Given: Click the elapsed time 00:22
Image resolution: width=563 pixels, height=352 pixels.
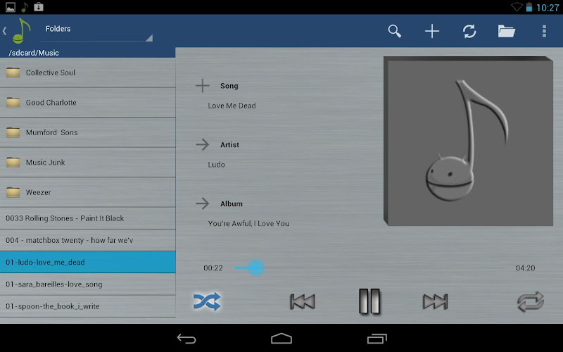Looking at the screenshot, I should 213,268.
